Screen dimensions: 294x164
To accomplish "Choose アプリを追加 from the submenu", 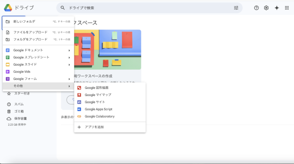I will (x=110, y=127).
